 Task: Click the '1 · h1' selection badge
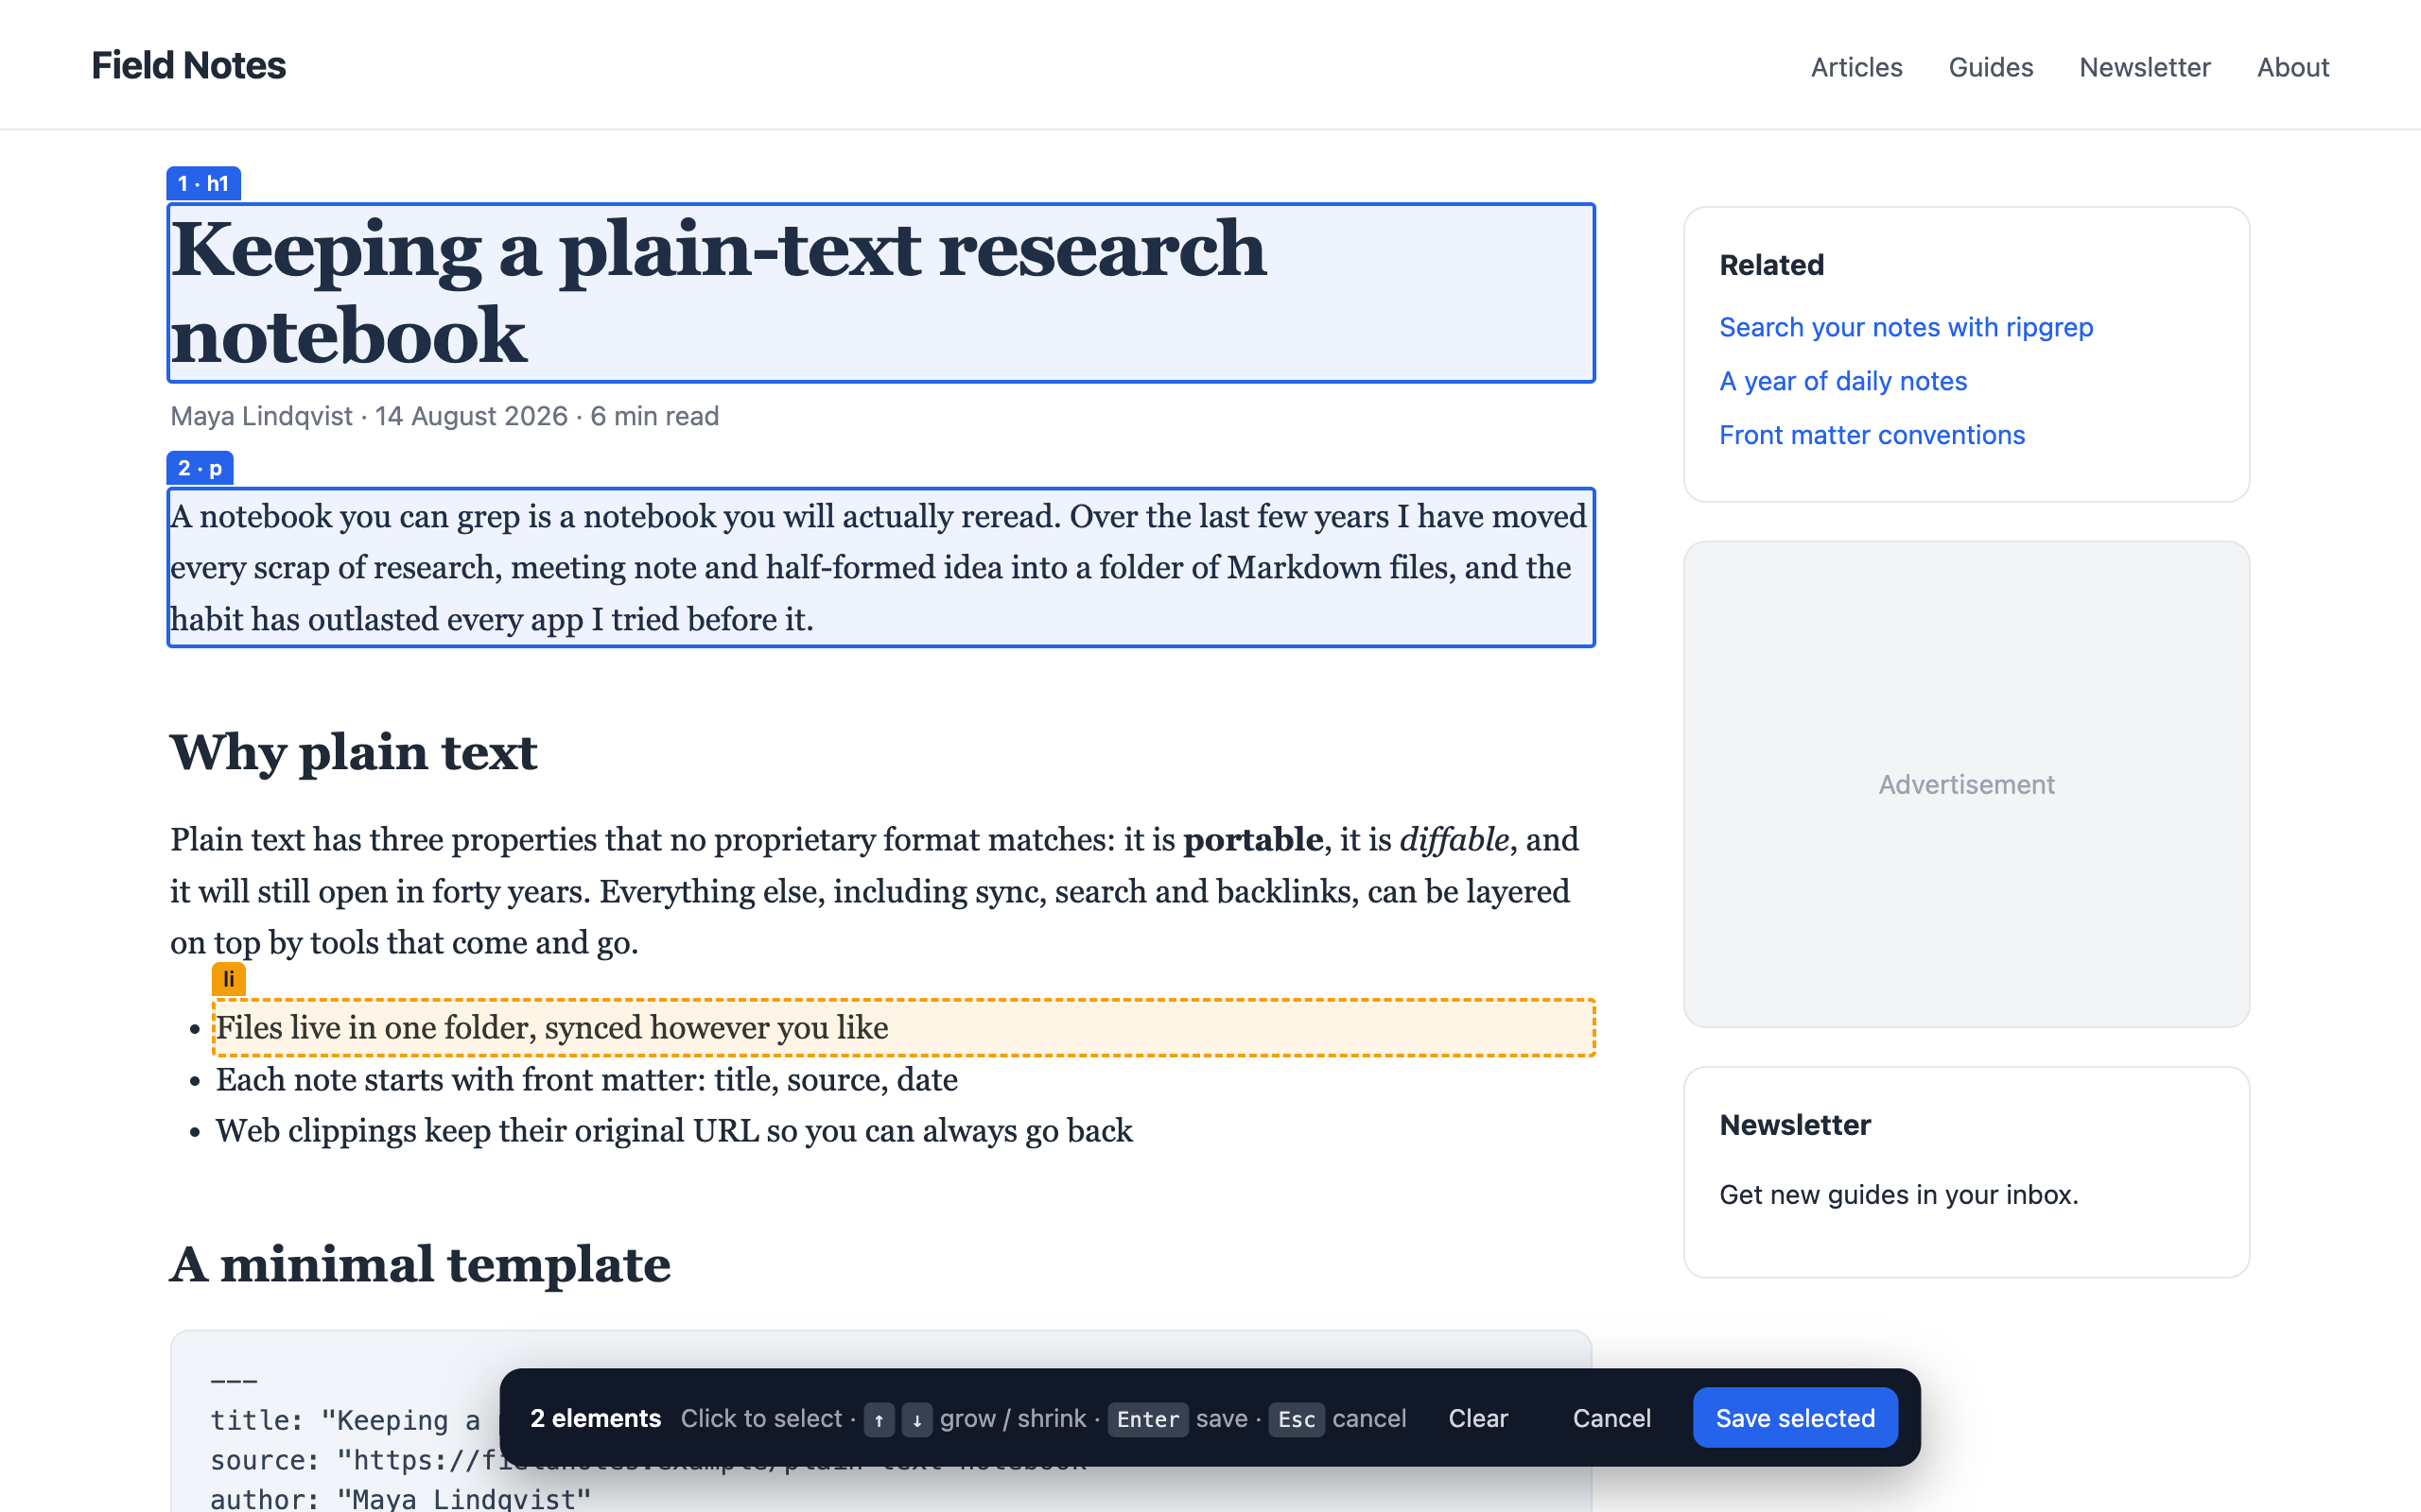[203, 183]
